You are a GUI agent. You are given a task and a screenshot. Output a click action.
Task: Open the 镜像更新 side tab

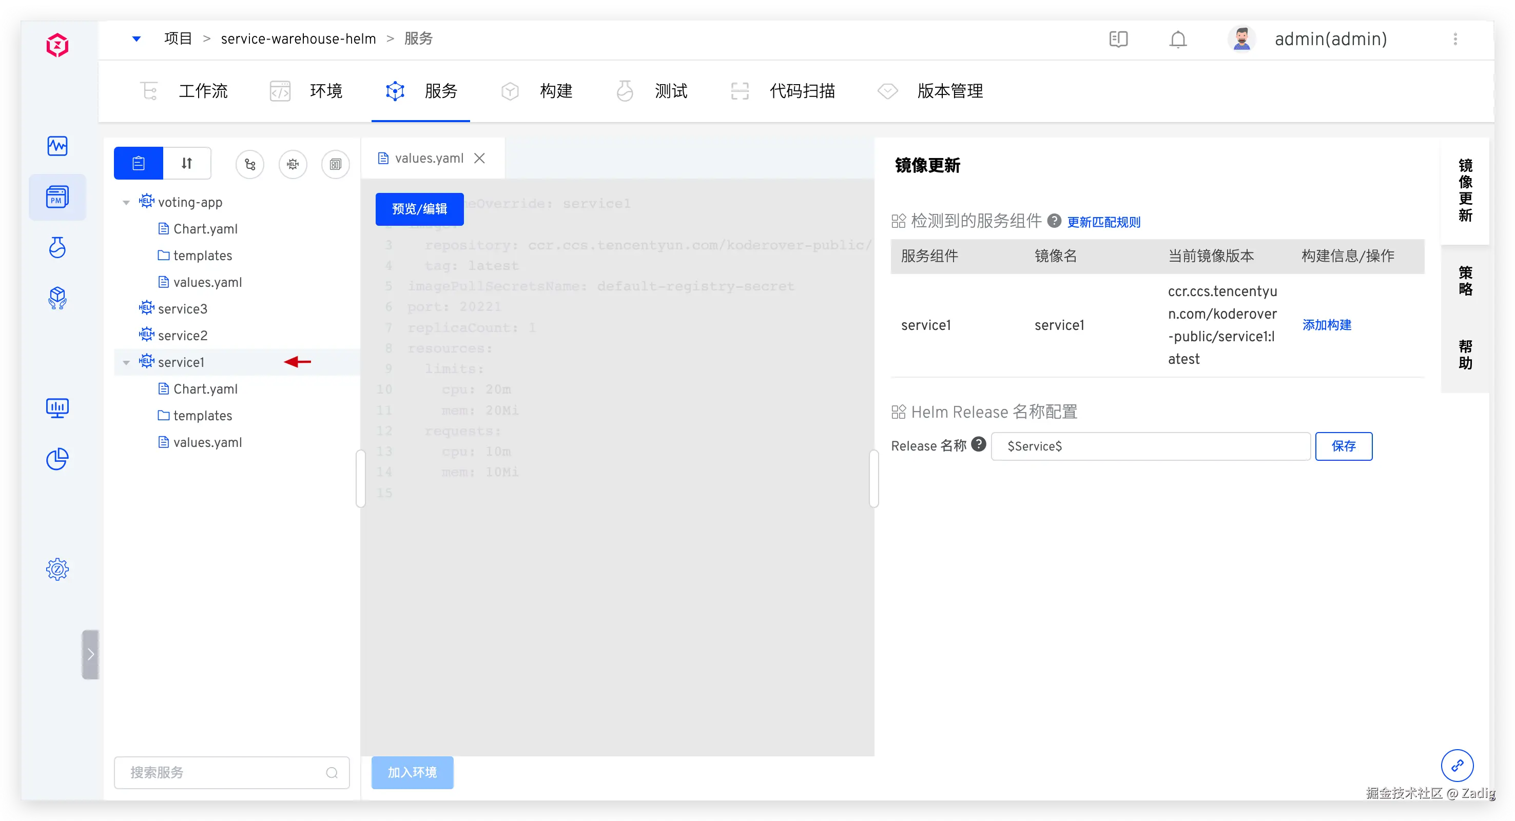(x=1465, y=190)
